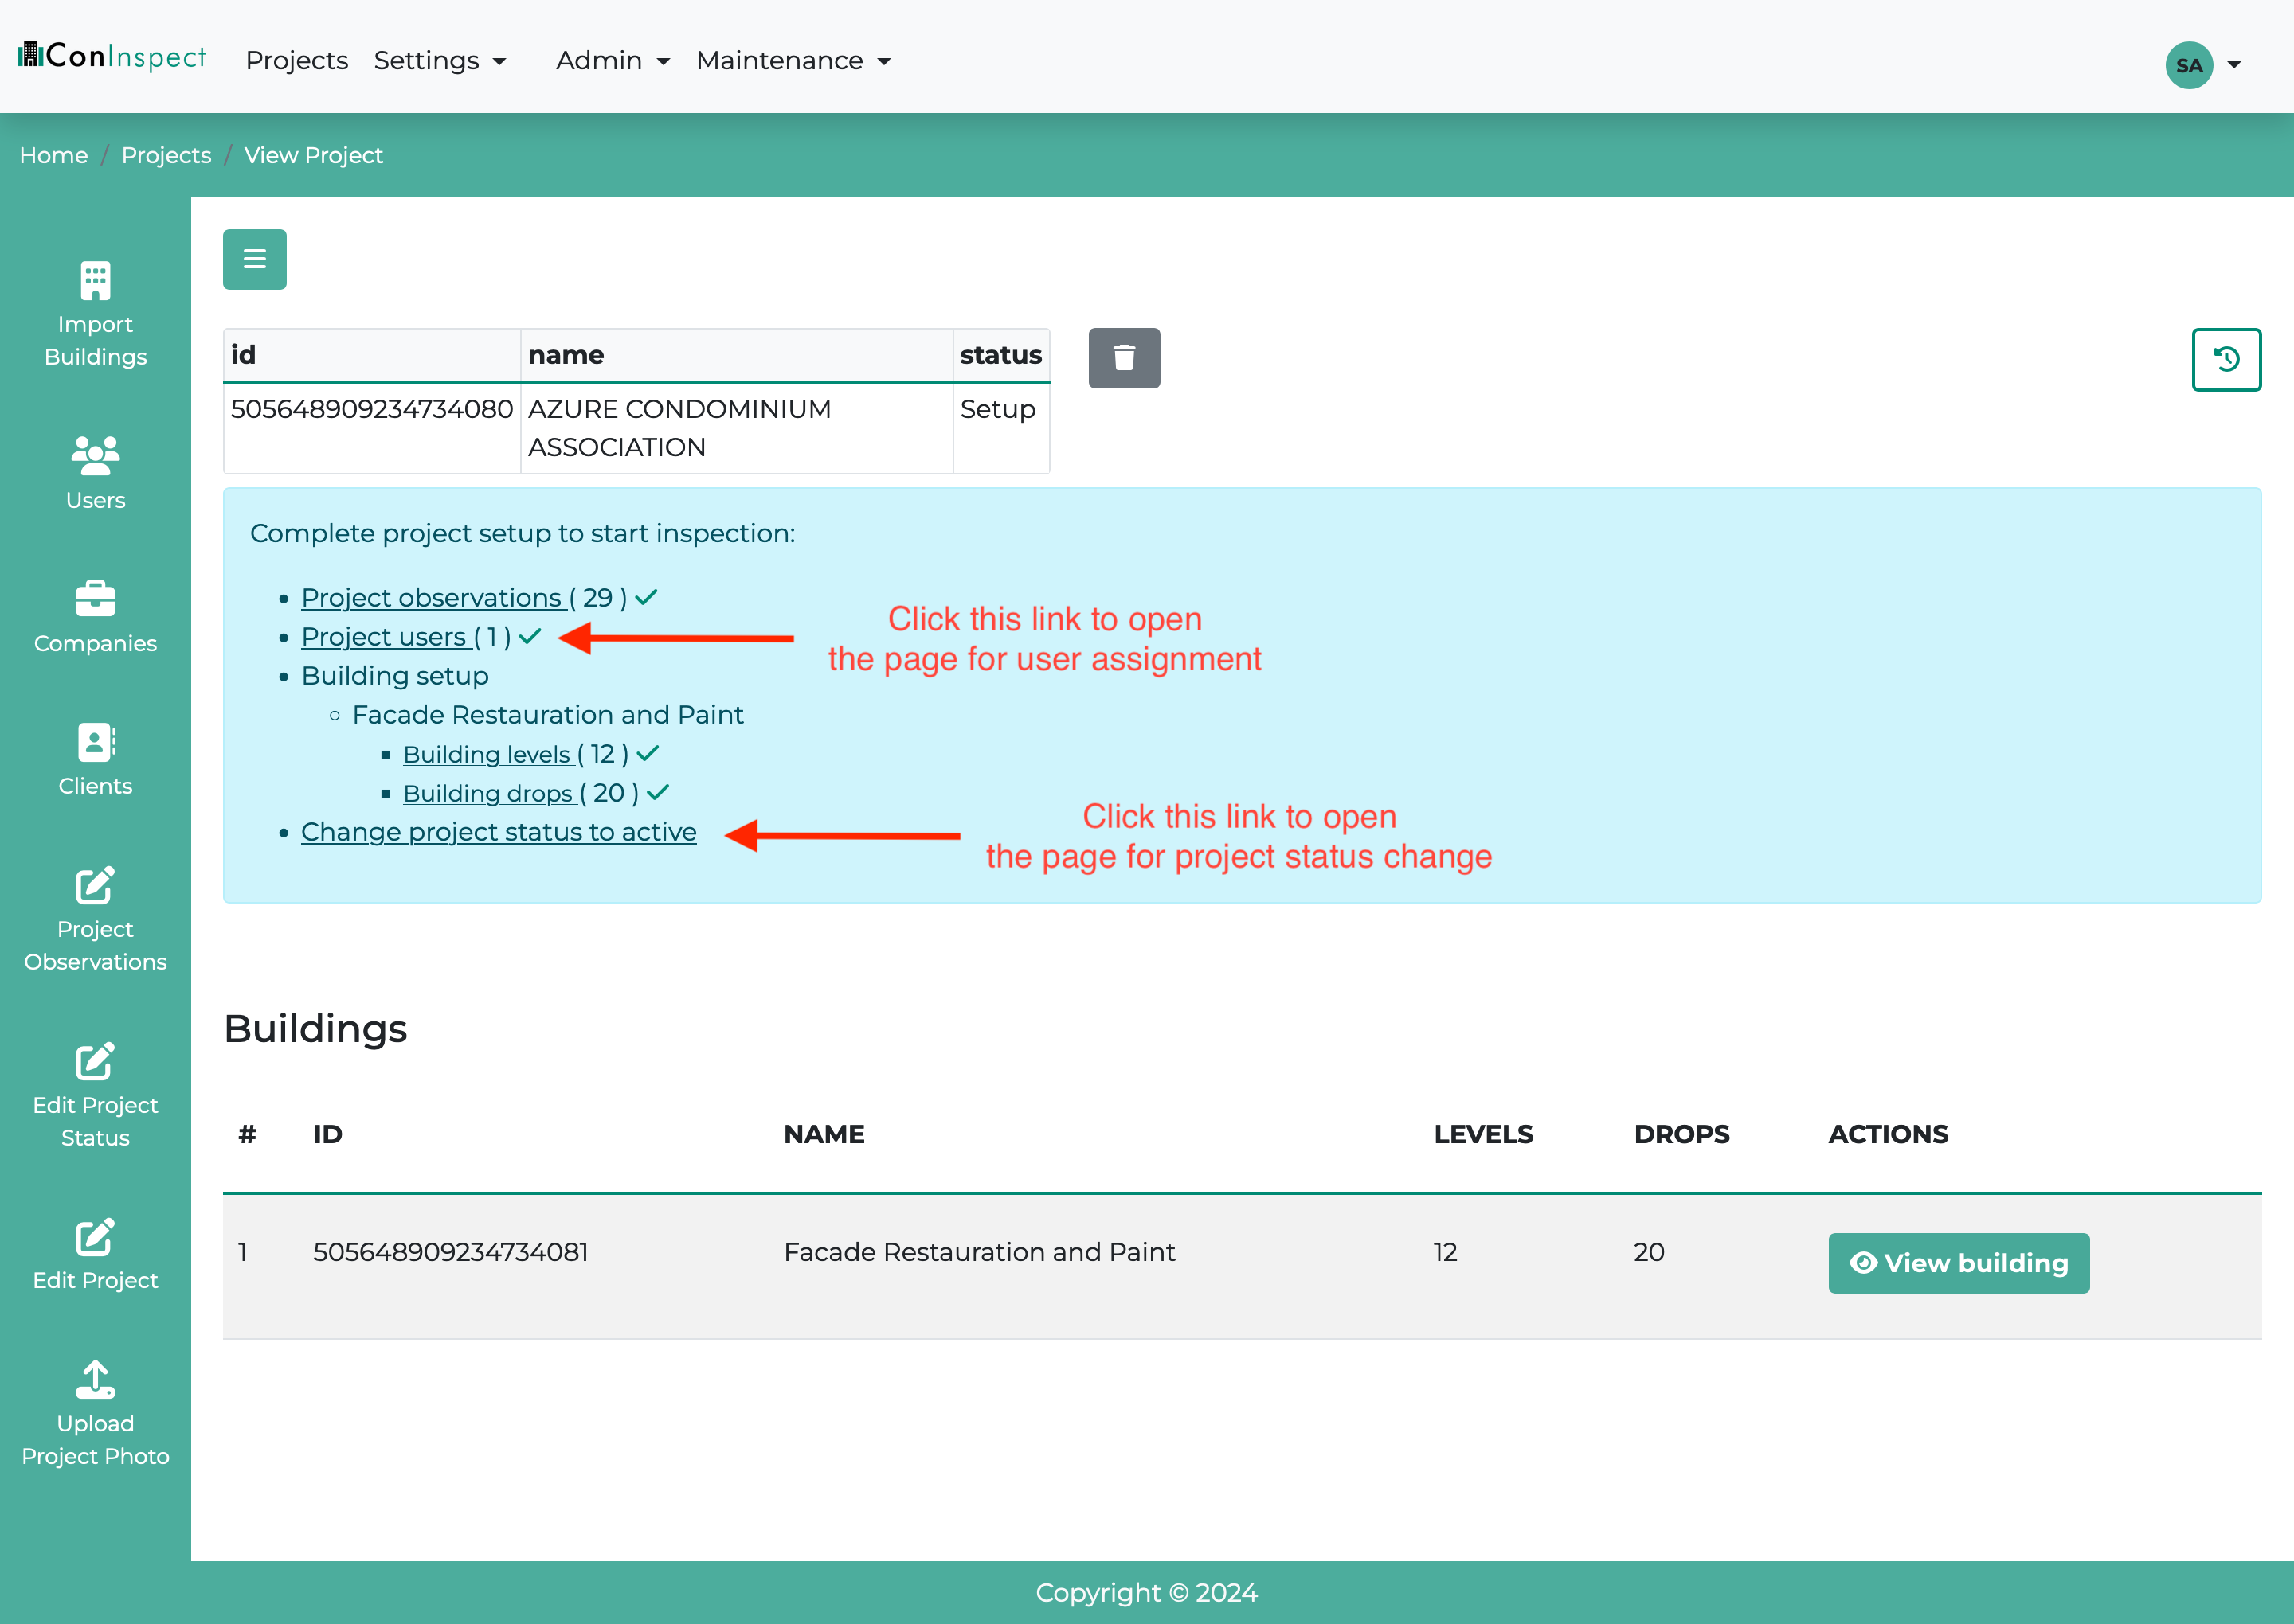The width and height of the screenshot is (2294, 1624).
Task: Open the Project Observations edit icon
Action: tap(95, 885)
